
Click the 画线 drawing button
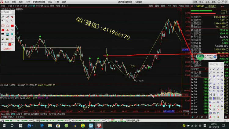[163, 6]
